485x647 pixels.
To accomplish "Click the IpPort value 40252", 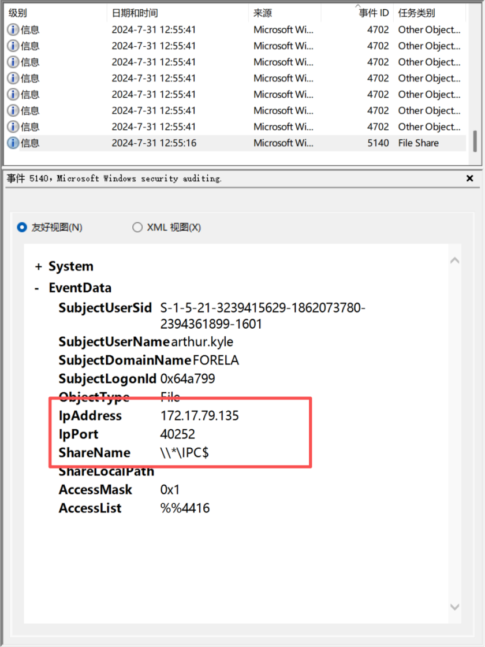I will (177, 434).
